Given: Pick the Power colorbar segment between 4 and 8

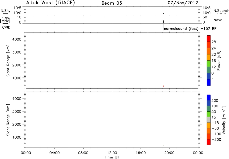Looking at the screenshot, I should (209, 76).
